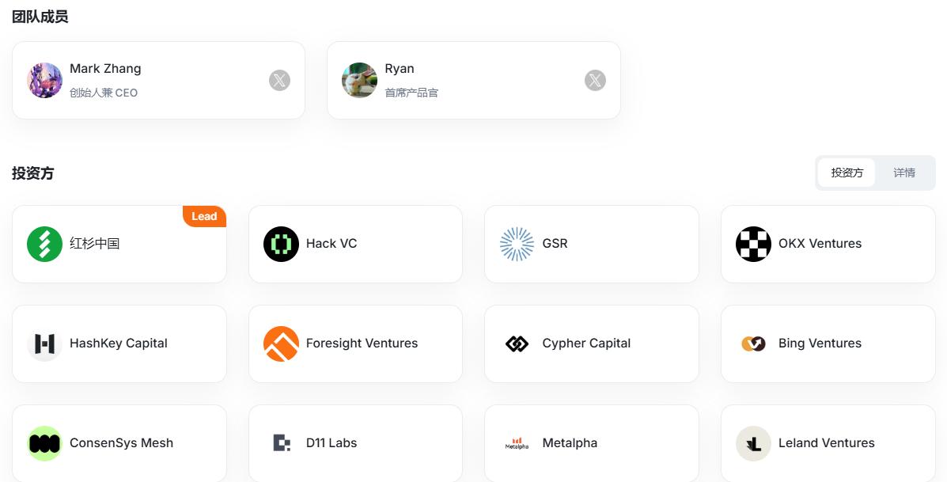Image resolution: width=947 pixels, height=482 pixels.
Task: Click the OKX Ventures checkered logo
Action: [x=753, y=244]
